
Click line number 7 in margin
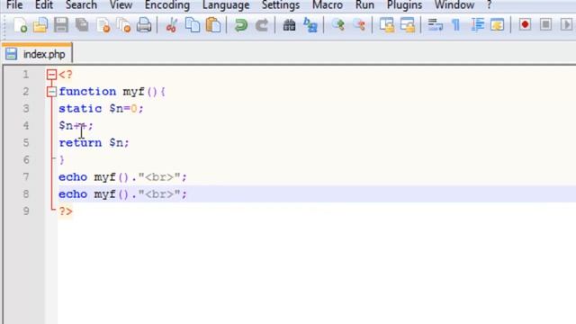26,177
